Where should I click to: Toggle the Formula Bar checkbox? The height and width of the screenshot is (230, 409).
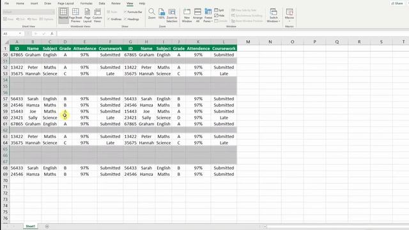tap(133, 12)
